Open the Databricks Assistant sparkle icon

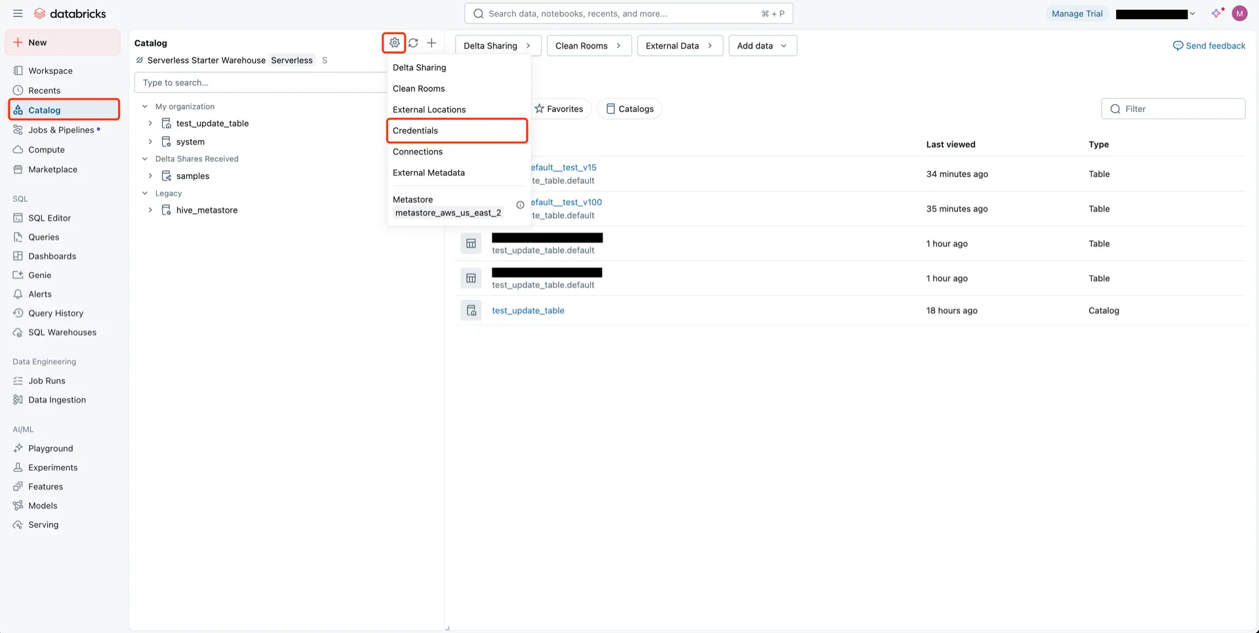1217,13
